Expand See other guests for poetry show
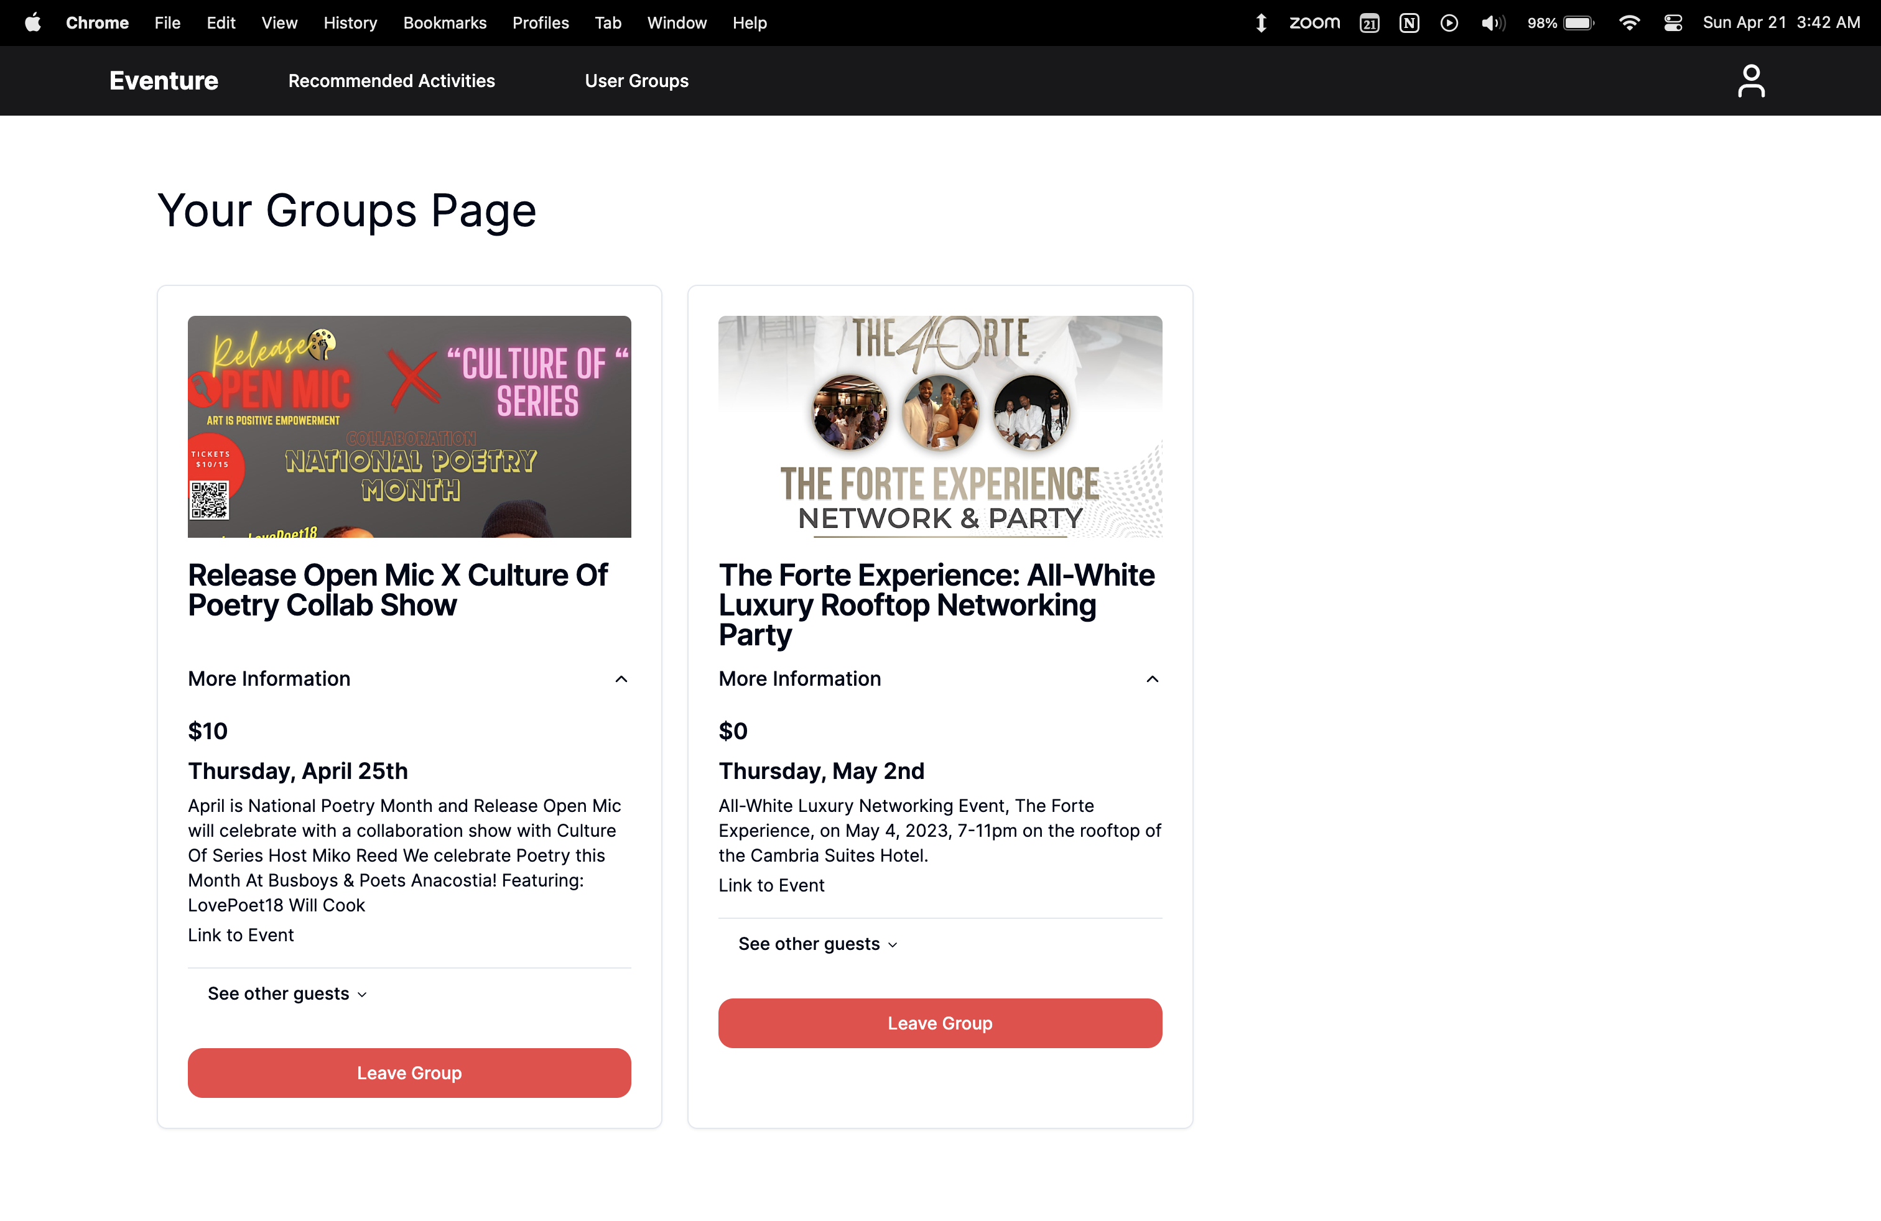 coord(287,993)
